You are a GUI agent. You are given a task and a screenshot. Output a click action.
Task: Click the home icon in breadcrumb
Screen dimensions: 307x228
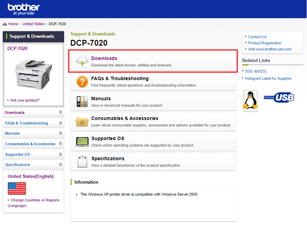click(5, 24)
